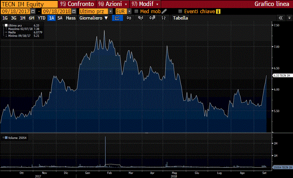The image size is (293, 178).
Task: Click the 1M volume axis label
Action: coord(275,156)
